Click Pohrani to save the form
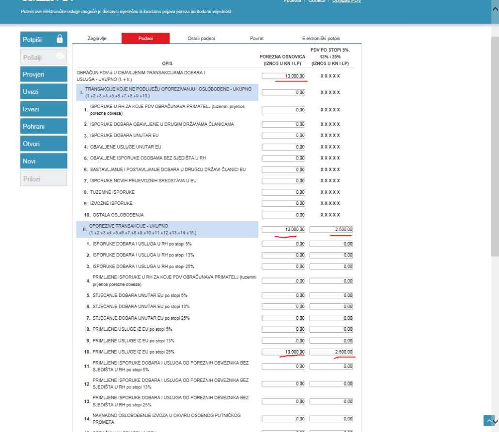Screen dimensions: 499x432 (x=43, y=126)
